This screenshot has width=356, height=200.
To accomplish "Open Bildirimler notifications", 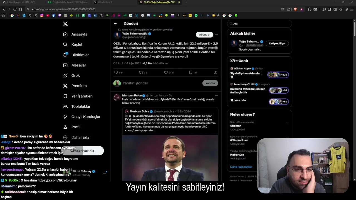I will [x=76, y=55].
